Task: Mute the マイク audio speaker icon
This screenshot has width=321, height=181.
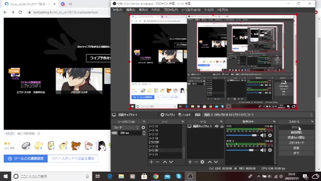Action: tap(263, 135)
